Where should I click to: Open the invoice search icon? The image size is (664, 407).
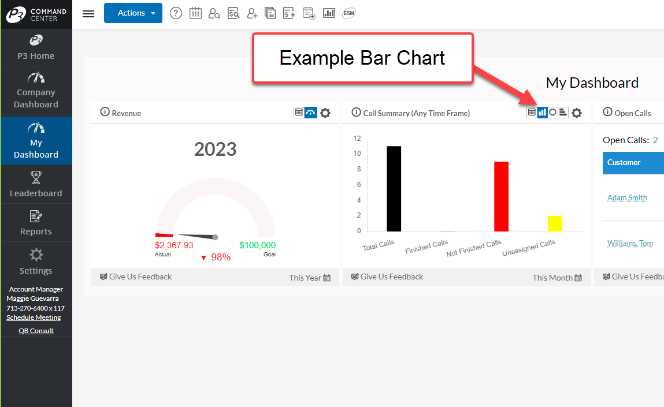click(233, 13)
